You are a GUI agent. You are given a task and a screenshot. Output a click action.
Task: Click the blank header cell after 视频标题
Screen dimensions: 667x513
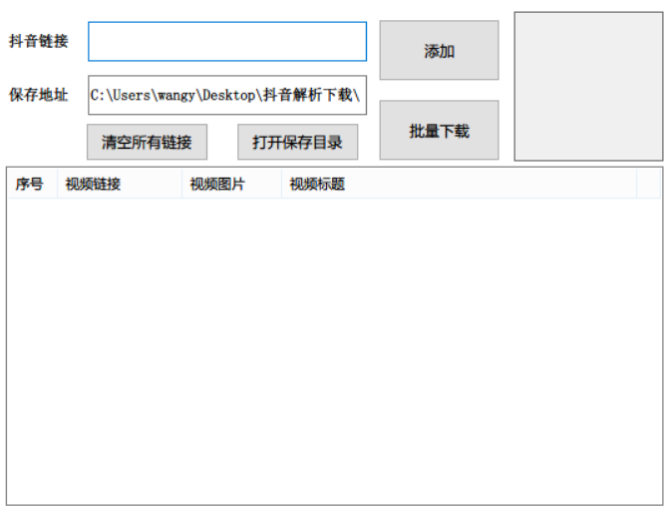(x=648, y=184)
